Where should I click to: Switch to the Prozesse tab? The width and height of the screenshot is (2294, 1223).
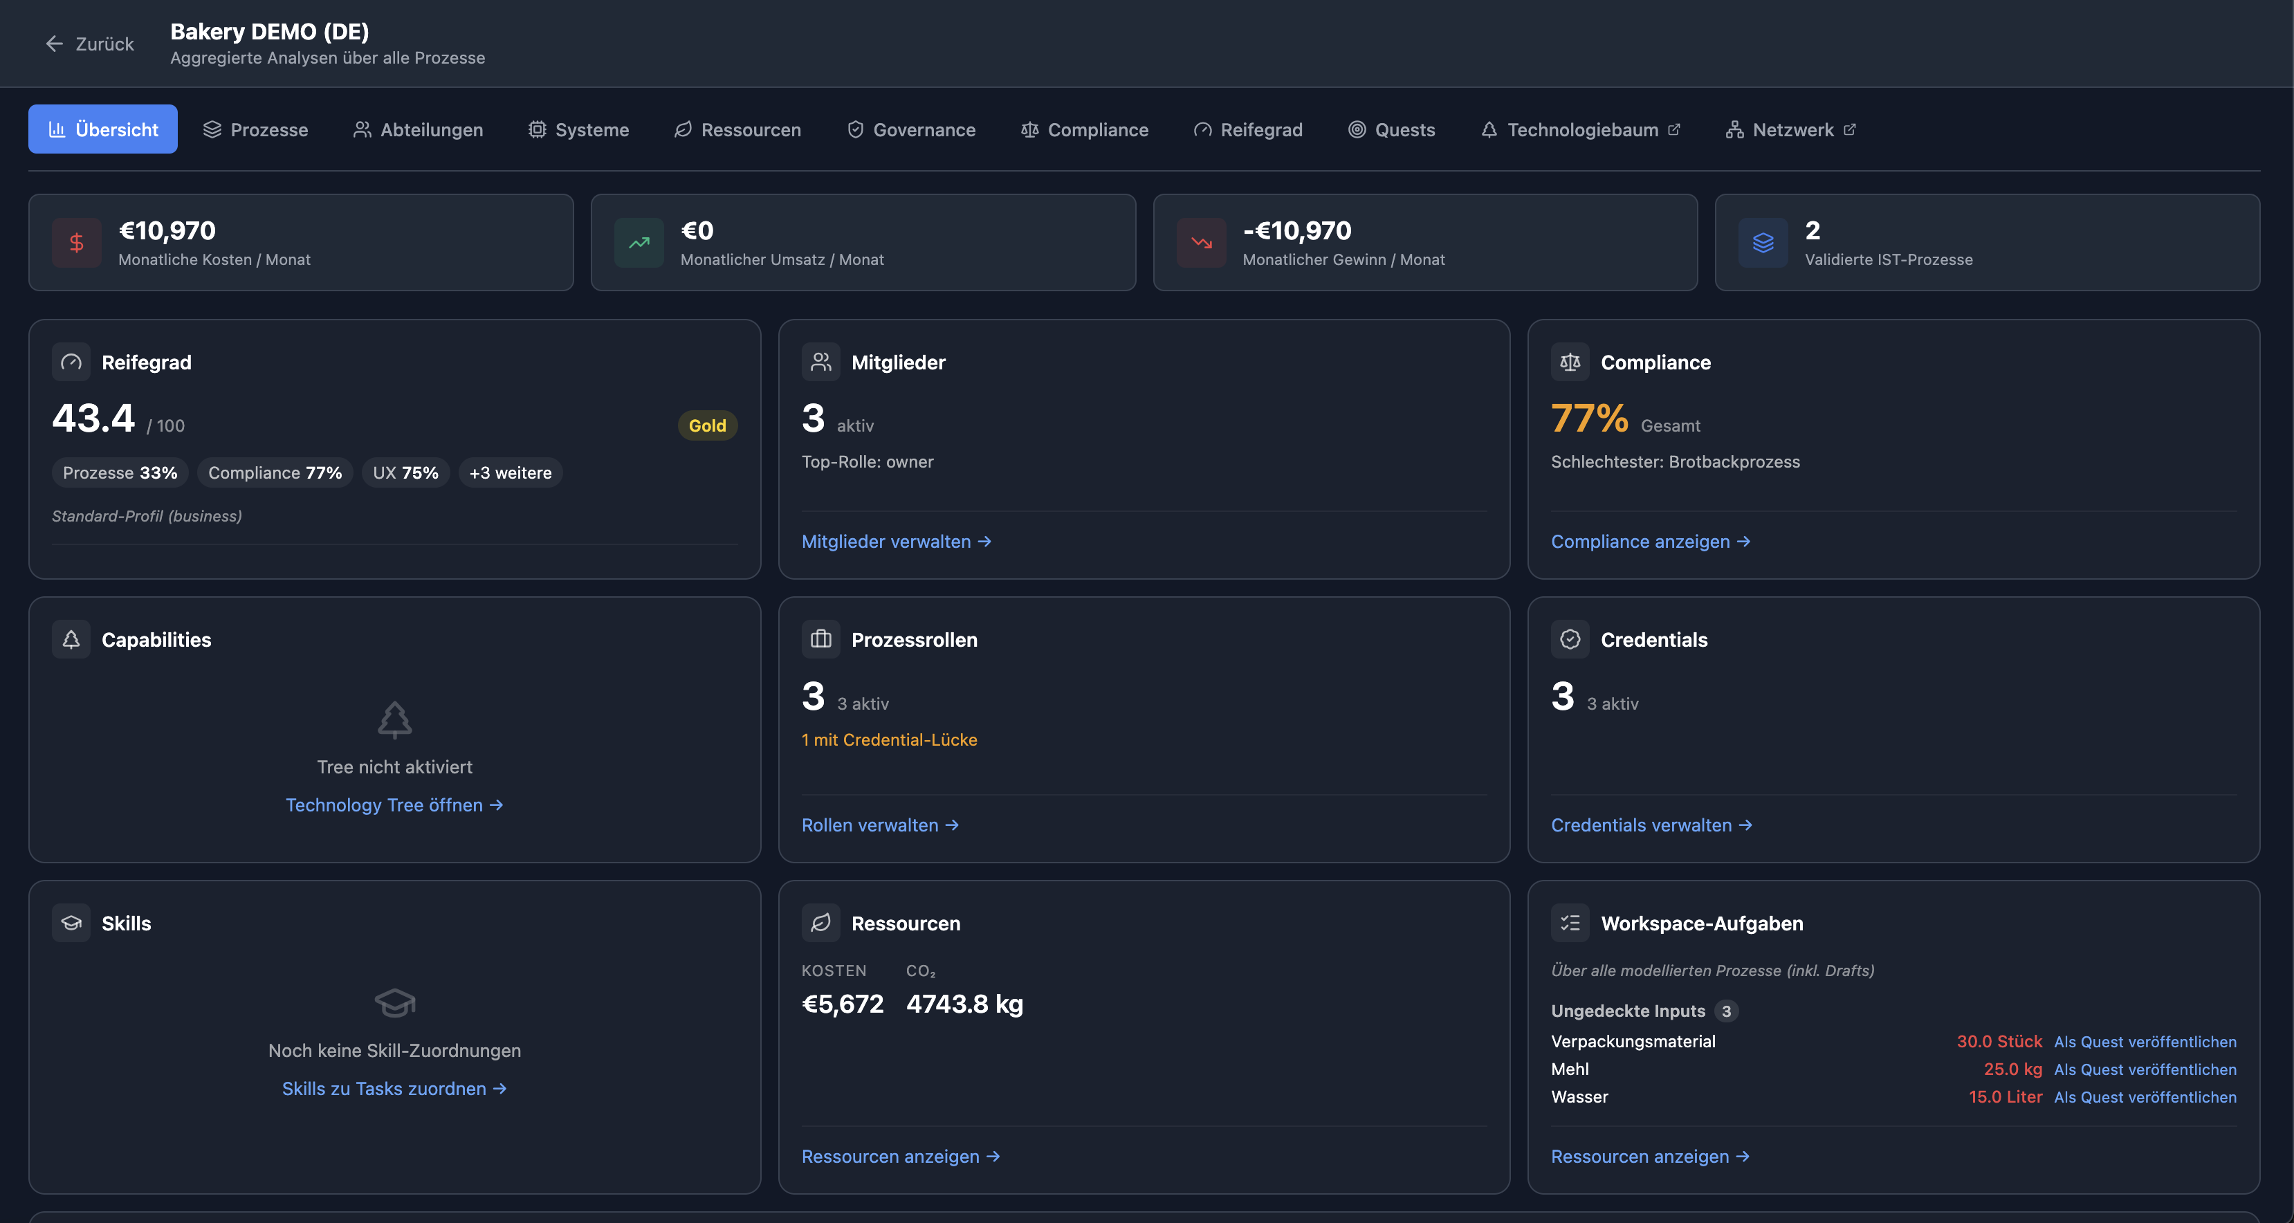(255, 129)
